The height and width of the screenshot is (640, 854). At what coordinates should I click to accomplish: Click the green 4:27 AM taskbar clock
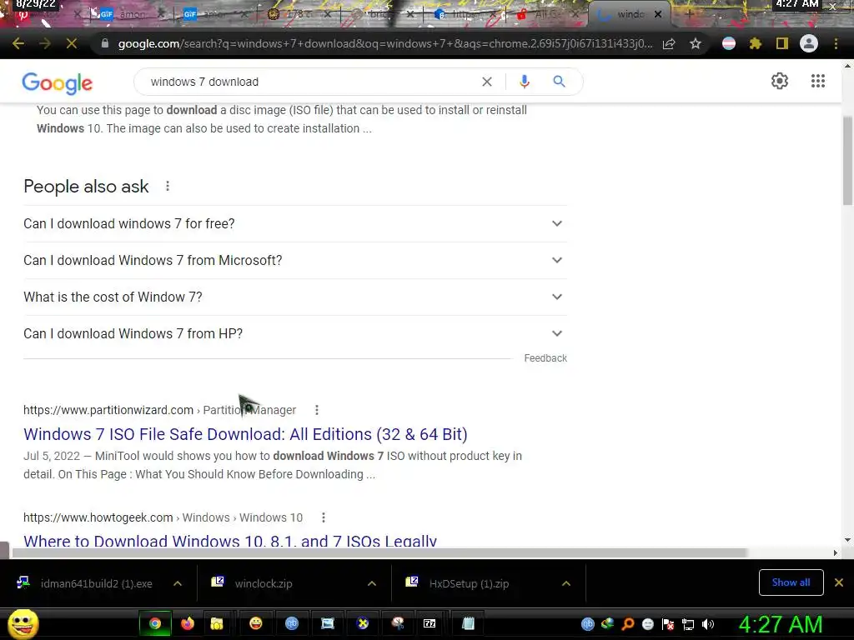781,624
